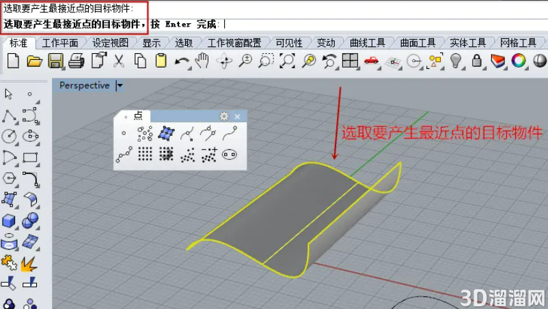The width and height of the screenshot is (548, 309).
Task: Select the Polygon tool in sidebar
Action: click(10, 179)
